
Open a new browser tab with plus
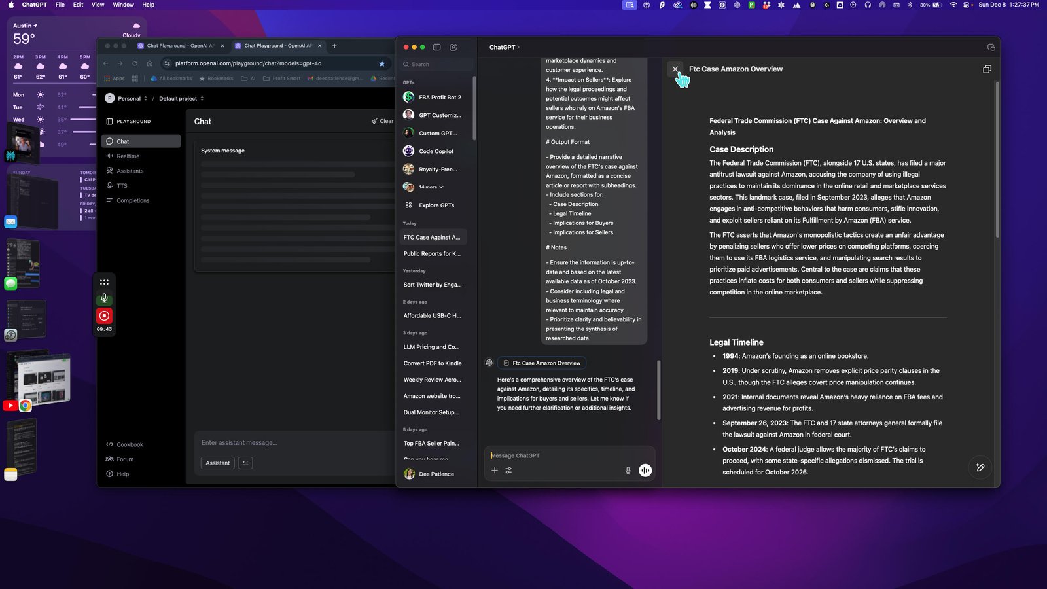tap(334, 46)
